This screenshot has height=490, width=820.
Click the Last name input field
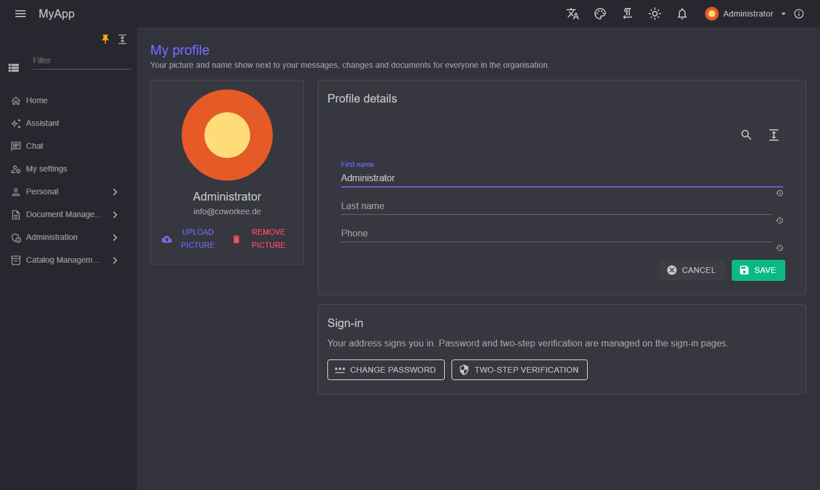[x=556, y=206]
